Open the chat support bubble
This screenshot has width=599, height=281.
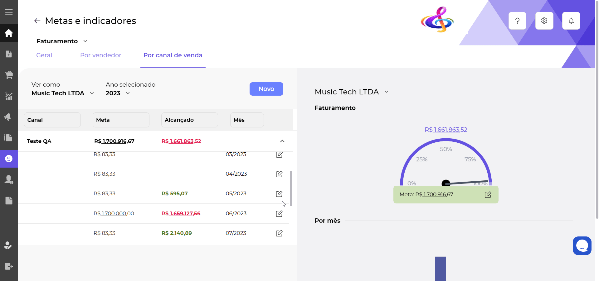[x=582, y=246]
